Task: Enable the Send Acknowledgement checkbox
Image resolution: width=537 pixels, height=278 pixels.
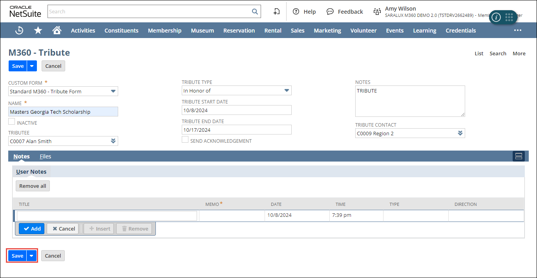Action: tap(185, 140)
